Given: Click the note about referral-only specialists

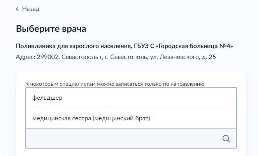Looking at the screenshot, I should point(115,83).
